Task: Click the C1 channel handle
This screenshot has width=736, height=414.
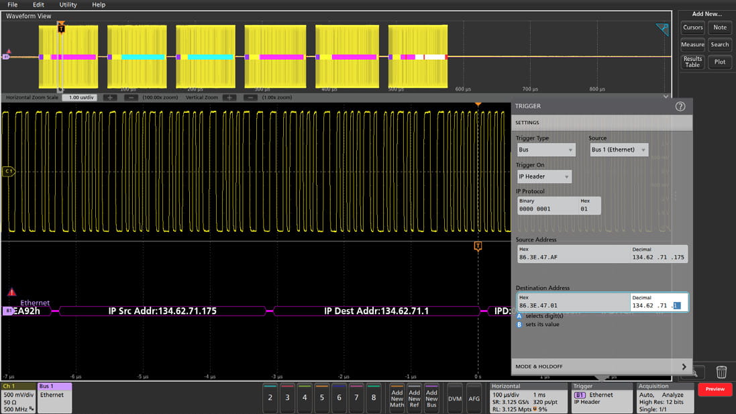Action: pyautogui.click(x=9, y=171)
